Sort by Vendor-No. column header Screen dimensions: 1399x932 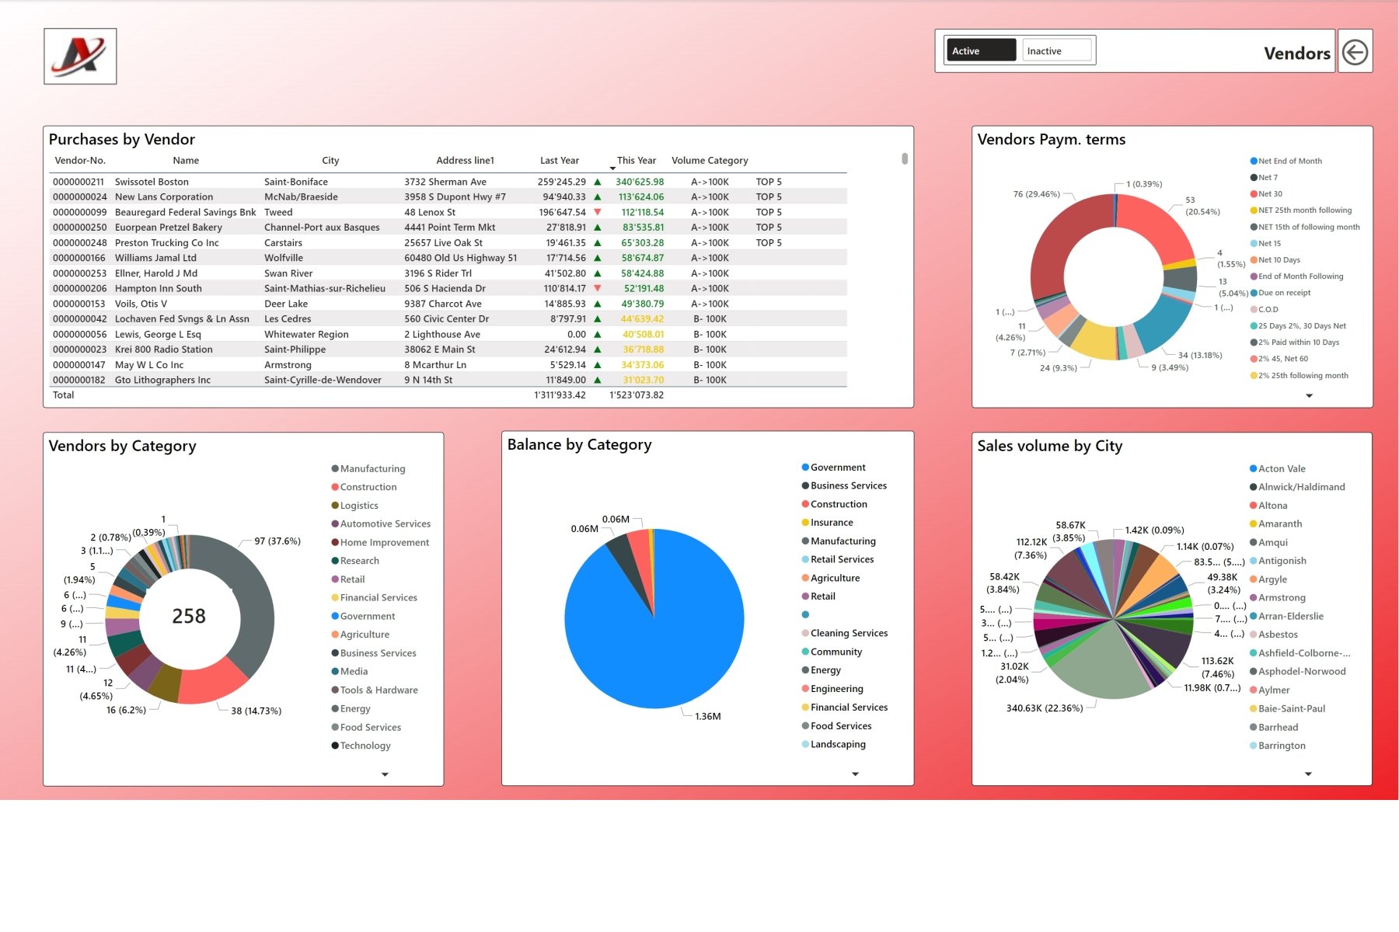pyautogui.click(x=80, y=160)
